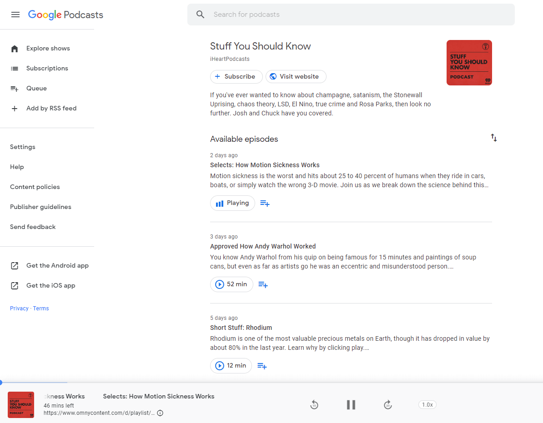This screenshot has height=423, width=543.
Task: Click the Google Podcasts logo
Action: coord(65,15)
